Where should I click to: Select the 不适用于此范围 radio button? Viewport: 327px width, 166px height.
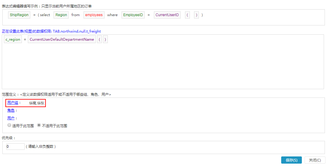(x=39, y=125)
